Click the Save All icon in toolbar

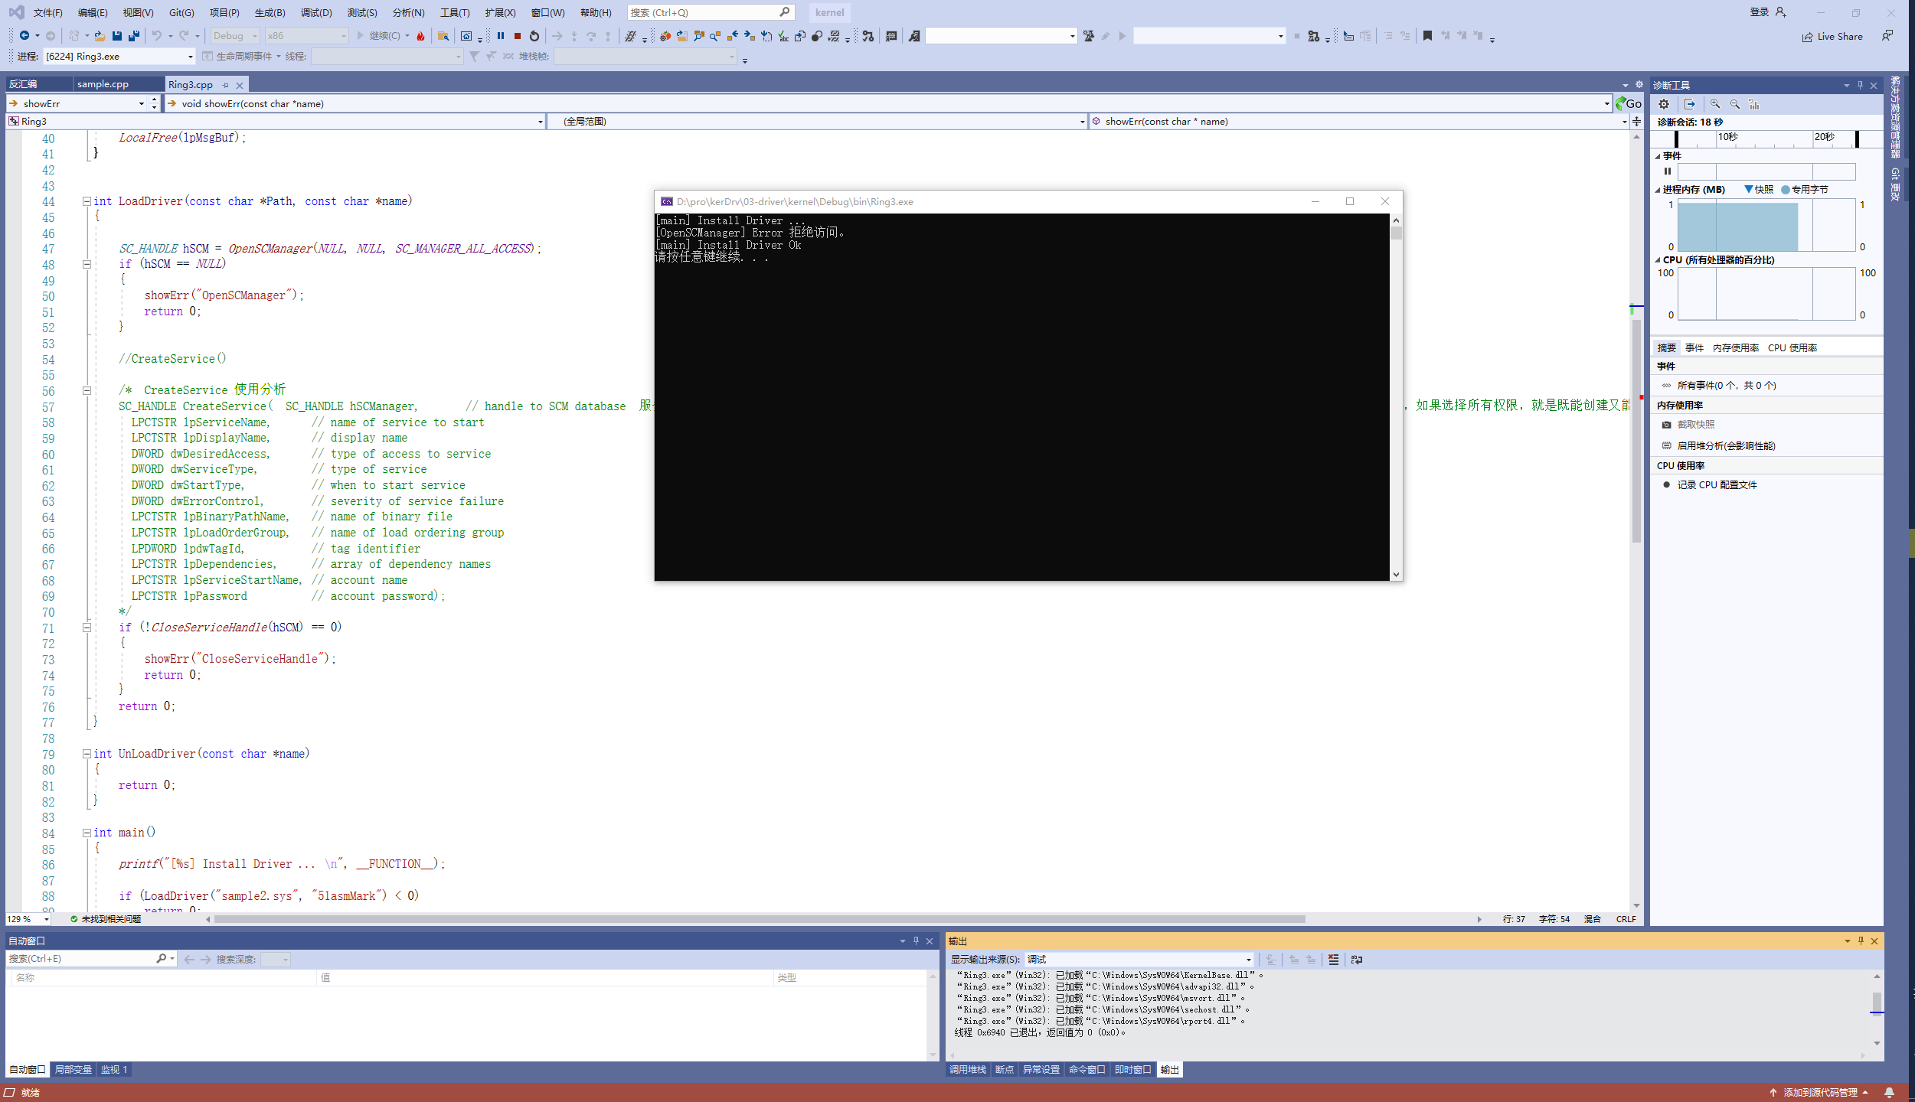134,36
